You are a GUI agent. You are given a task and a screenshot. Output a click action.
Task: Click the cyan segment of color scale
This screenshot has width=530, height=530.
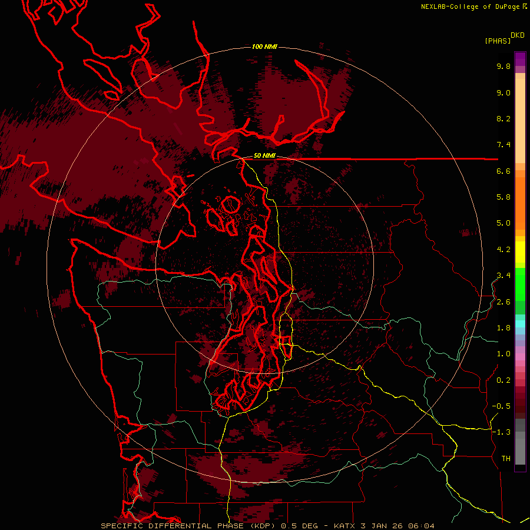coord(520,324)
